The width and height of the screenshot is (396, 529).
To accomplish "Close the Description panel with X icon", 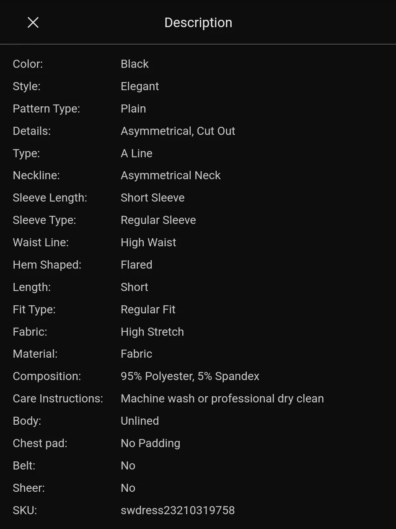I will pos(33,23).
